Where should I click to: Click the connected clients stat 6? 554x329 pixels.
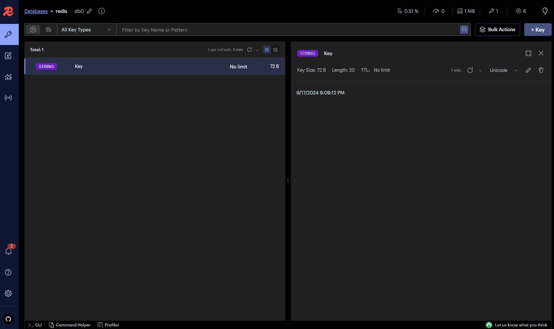pyautogui.click(x=521, y=11)
